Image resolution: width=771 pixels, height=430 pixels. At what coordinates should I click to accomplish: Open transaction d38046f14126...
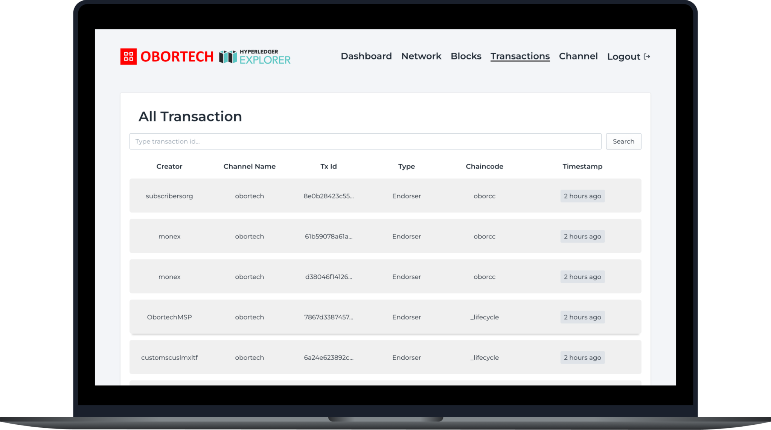click(329, 277)
